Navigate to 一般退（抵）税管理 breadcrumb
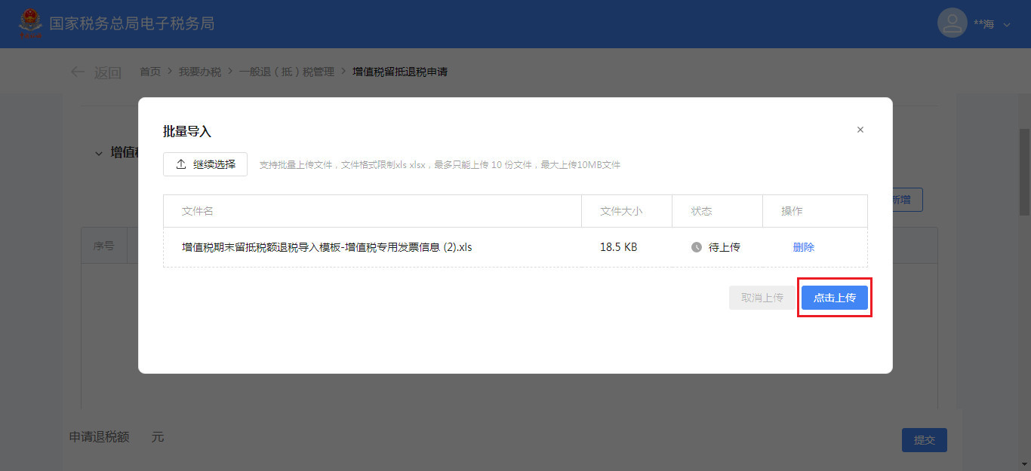The height and width of the screenshot is (471, 1031). coord(286,72)
